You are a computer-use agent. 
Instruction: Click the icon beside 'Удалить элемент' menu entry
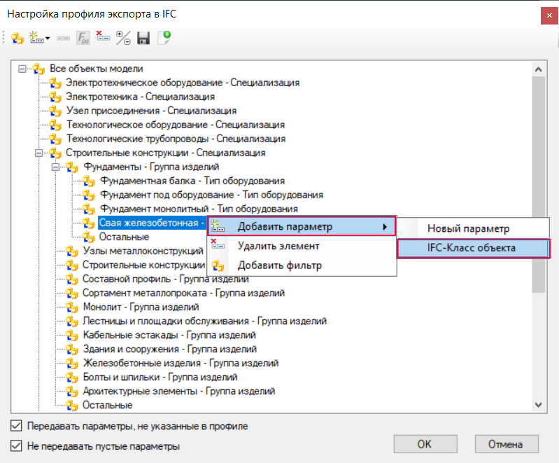[x=218, y=246]
